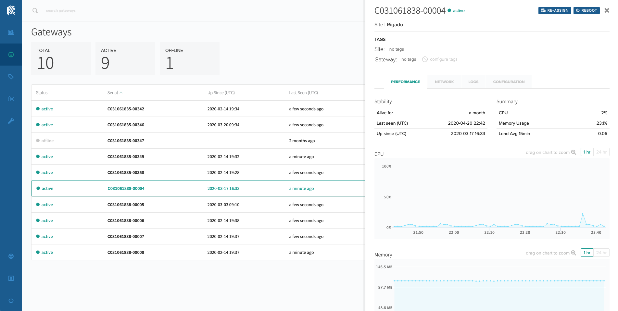Click up since 2020-03-20 09:34 cell
Viewport: 618px width, 311px height.
[223, 125]
